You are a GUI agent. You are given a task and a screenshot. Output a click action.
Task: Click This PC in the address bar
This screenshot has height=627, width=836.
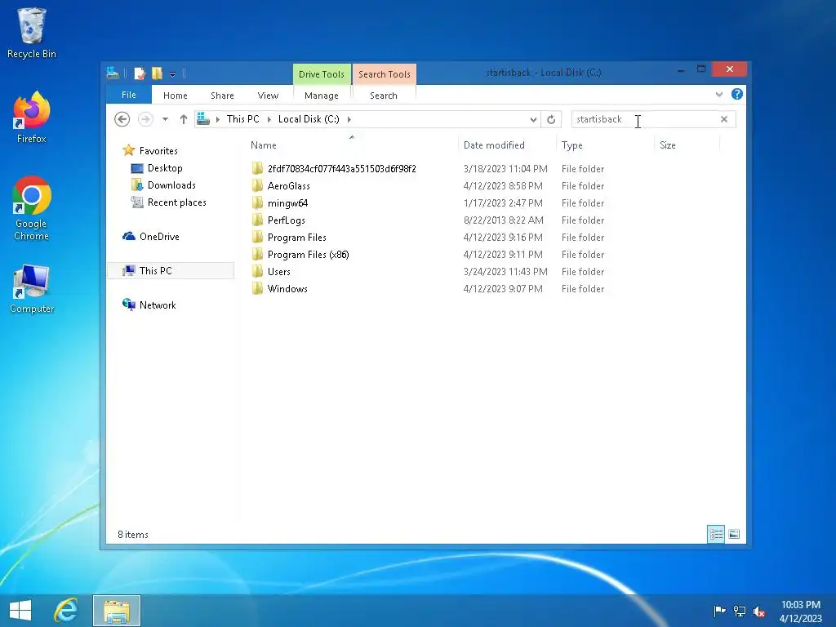point(243,119)
